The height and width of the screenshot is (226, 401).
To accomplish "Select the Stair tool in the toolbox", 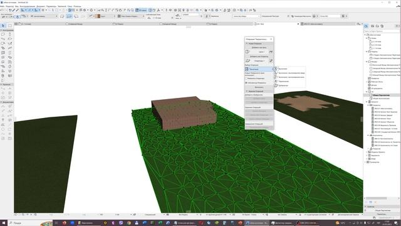I will [x=3, y=48].
